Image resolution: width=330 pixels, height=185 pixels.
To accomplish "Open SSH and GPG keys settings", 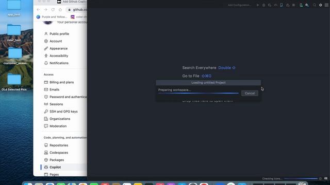I will click(61, 112).
